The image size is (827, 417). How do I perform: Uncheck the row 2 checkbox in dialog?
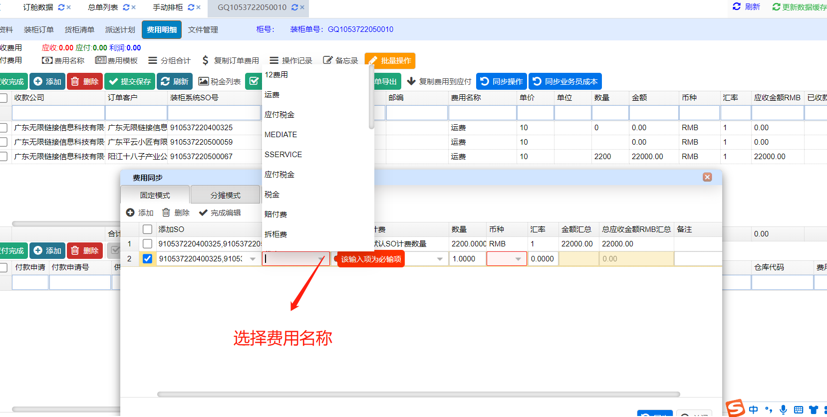point(147,259)
